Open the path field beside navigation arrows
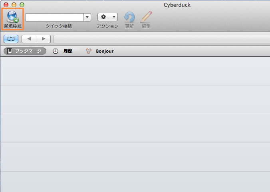 click(x=160, y=39)
